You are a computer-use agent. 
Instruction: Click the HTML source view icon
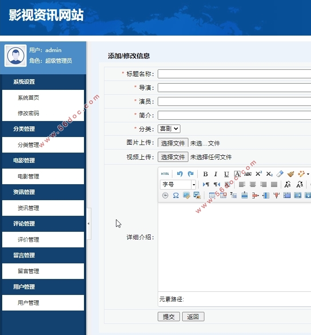click(165, 174)
